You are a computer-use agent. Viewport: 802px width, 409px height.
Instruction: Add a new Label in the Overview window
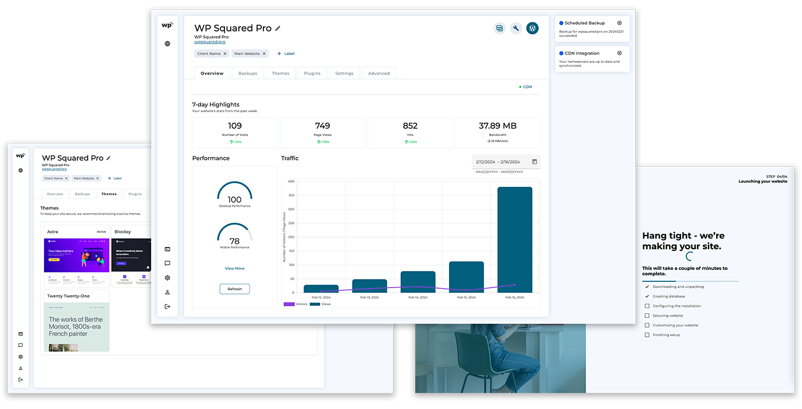(x=286, y=53)
